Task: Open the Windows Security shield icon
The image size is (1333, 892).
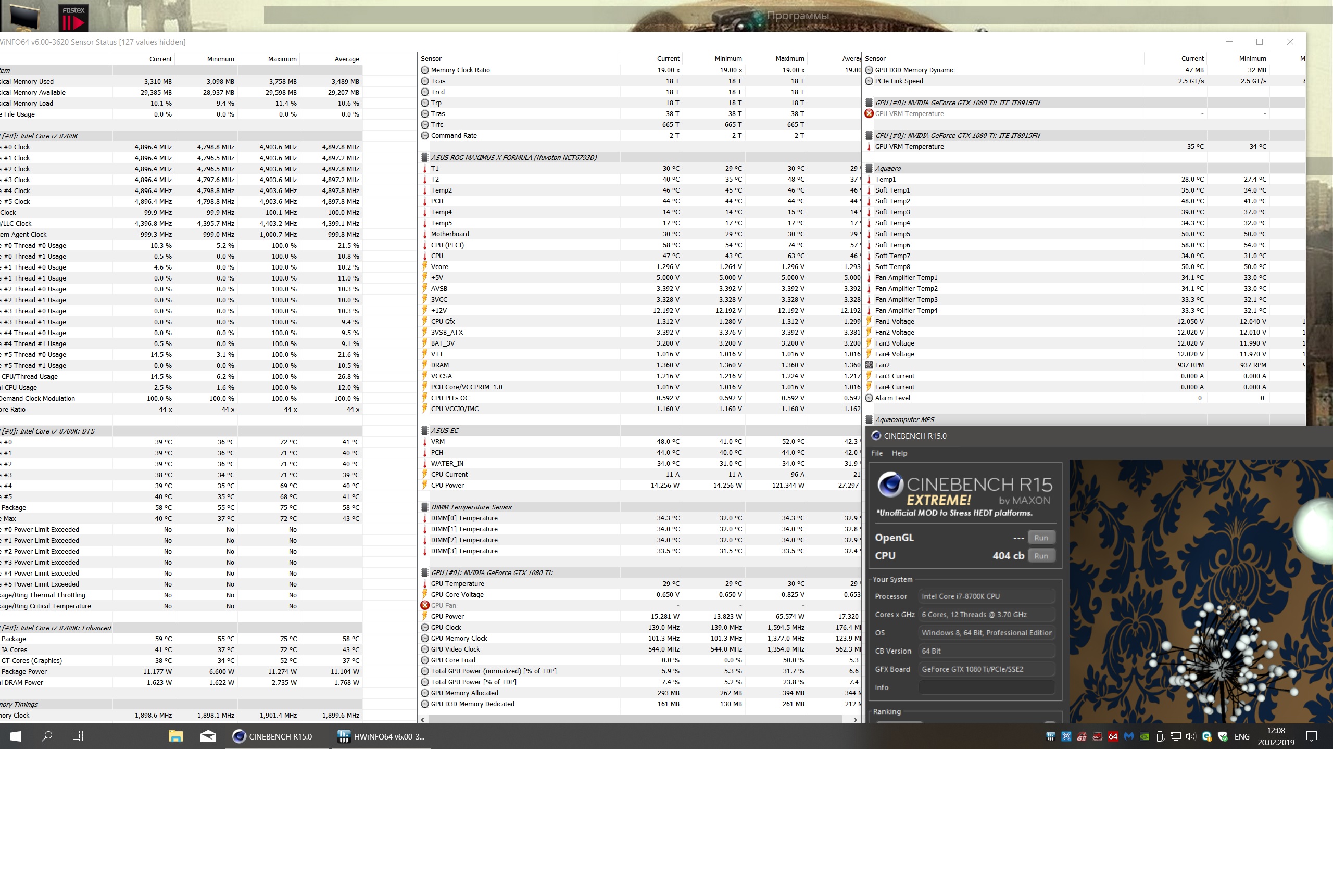Action: tap(1223, 736)
